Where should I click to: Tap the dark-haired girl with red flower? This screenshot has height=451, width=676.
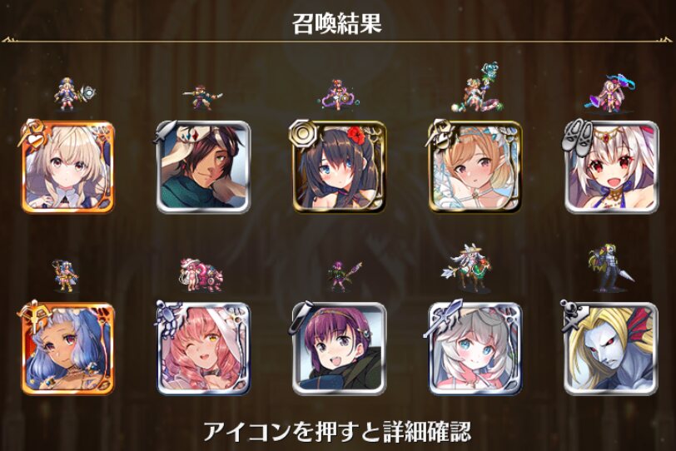point(340,167)
